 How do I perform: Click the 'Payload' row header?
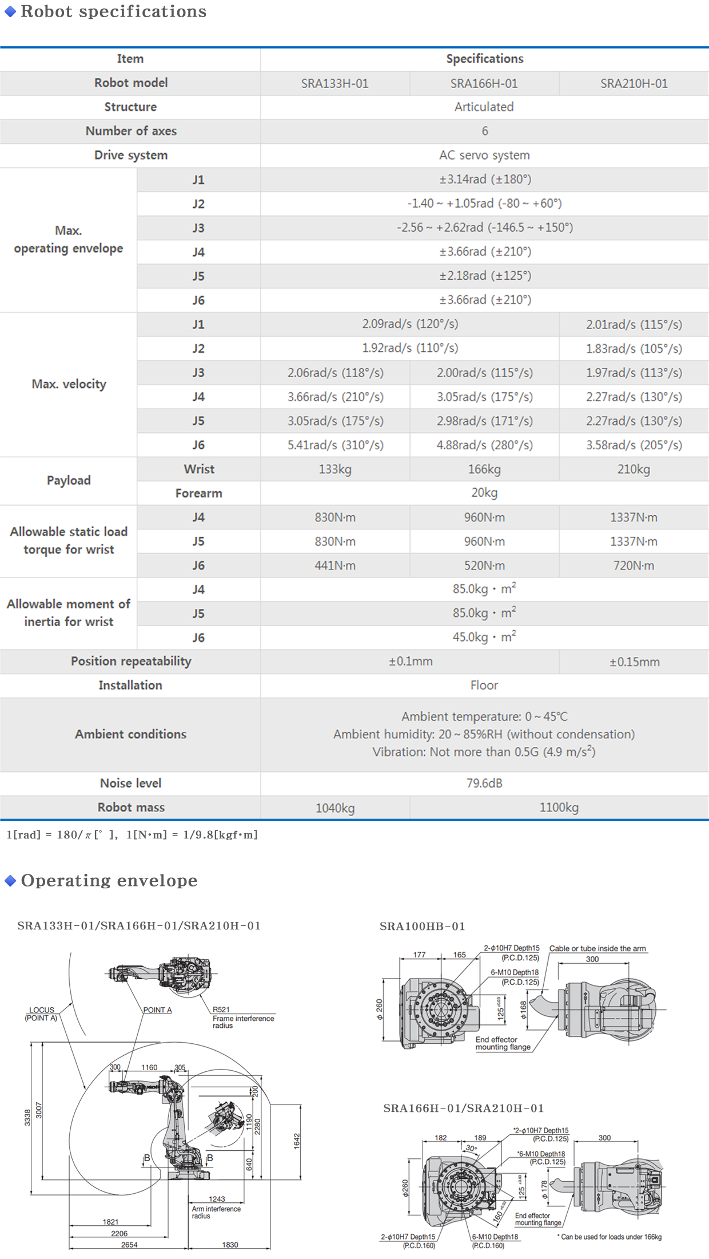tap(69, 480)
